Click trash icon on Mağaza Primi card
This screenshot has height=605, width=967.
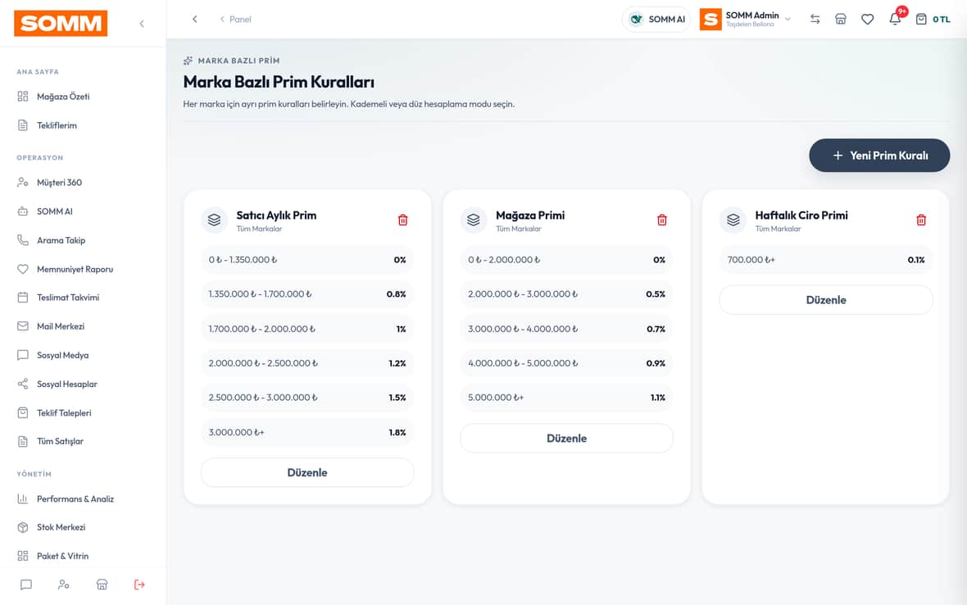point(661,221)
